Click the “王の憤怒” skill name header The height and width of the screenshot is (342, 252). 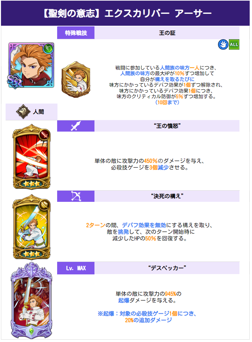(167, 126)
